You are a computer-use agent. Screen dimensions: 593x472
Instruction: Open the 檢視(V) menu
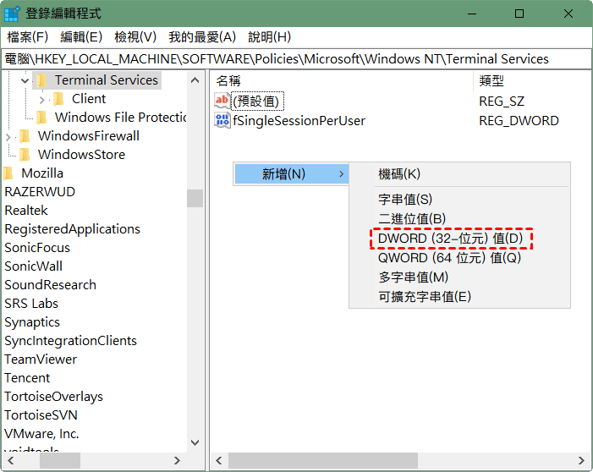coord(135,37)
